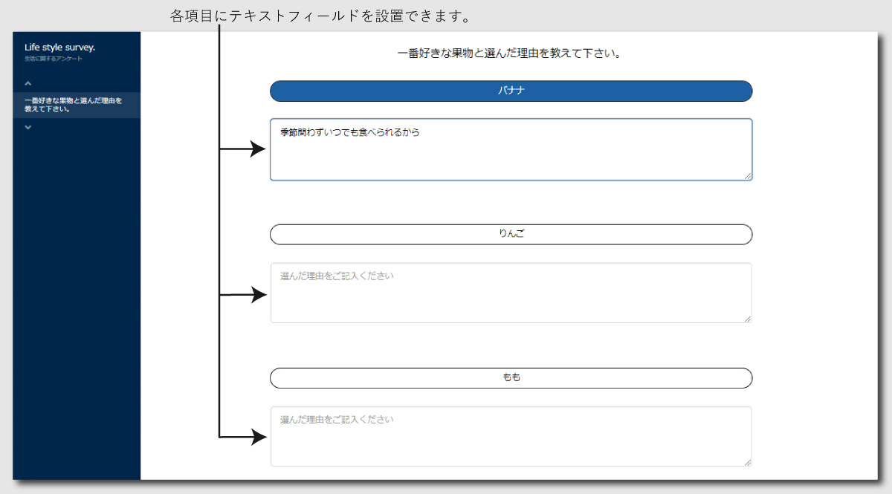Click the resize handle of the もも reason textarea
Image resolution: width=892 pixels, height=494 pixels.
pyautogui.click(x=748, y=462)
